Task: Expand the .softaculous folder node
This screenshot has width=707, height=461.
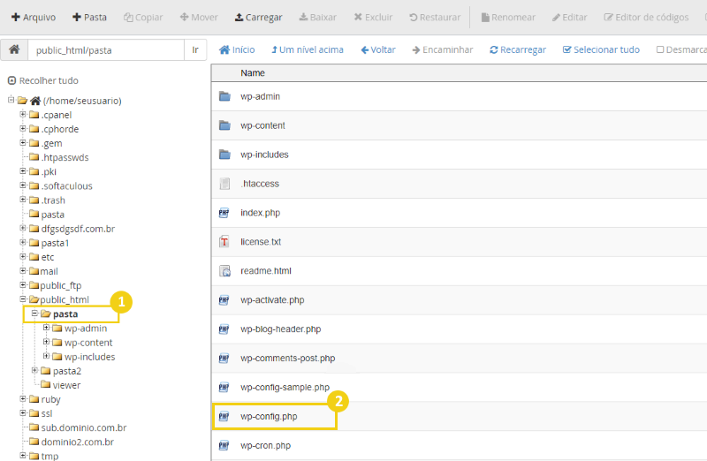Action: pos(23,185)
